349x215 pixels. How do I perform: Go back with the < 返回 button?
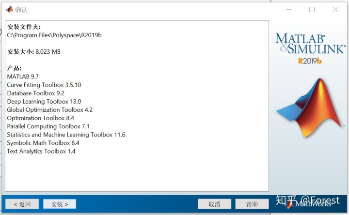pos(22,204)
